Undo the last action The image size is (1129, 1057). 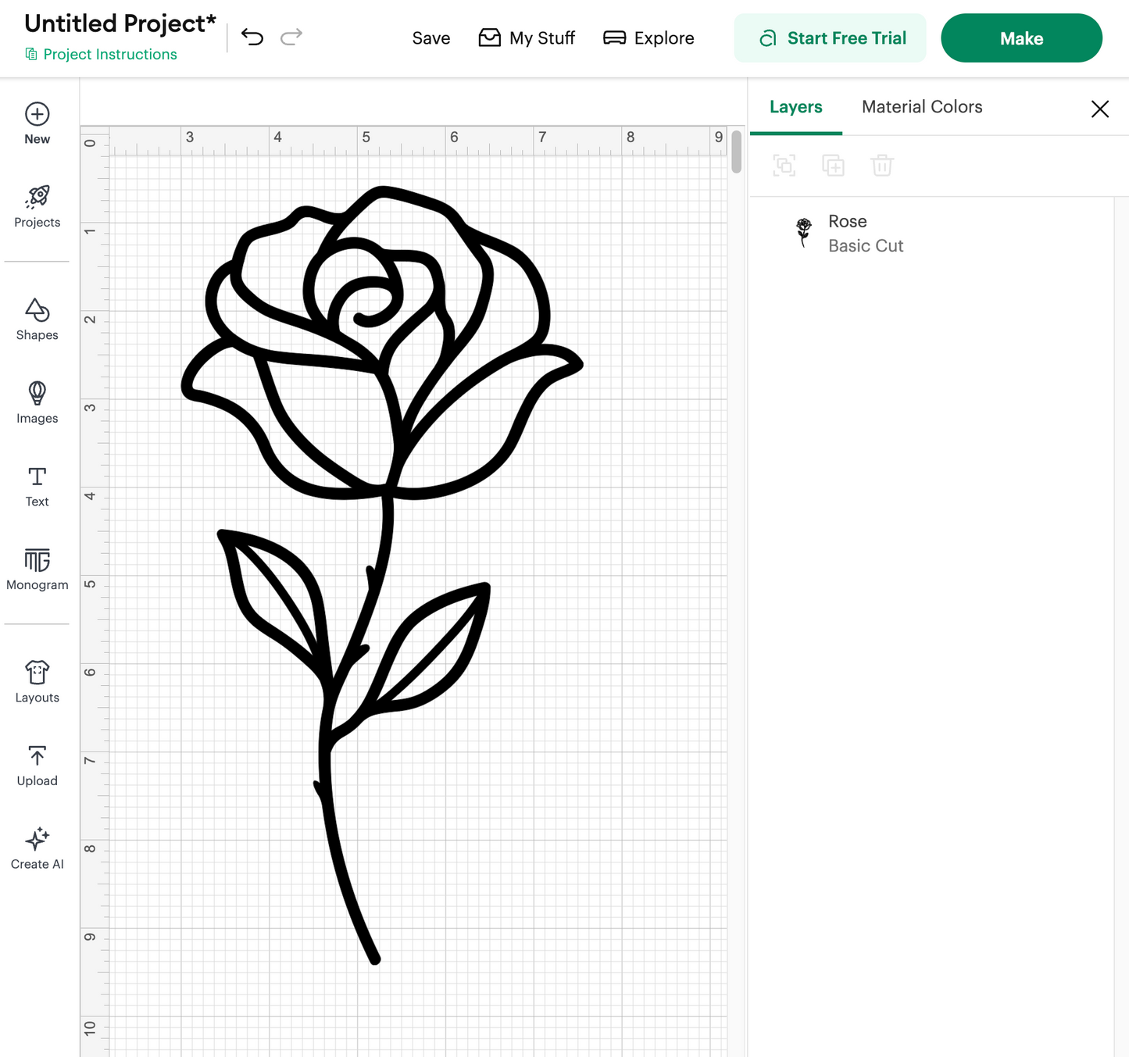[252, 37]
